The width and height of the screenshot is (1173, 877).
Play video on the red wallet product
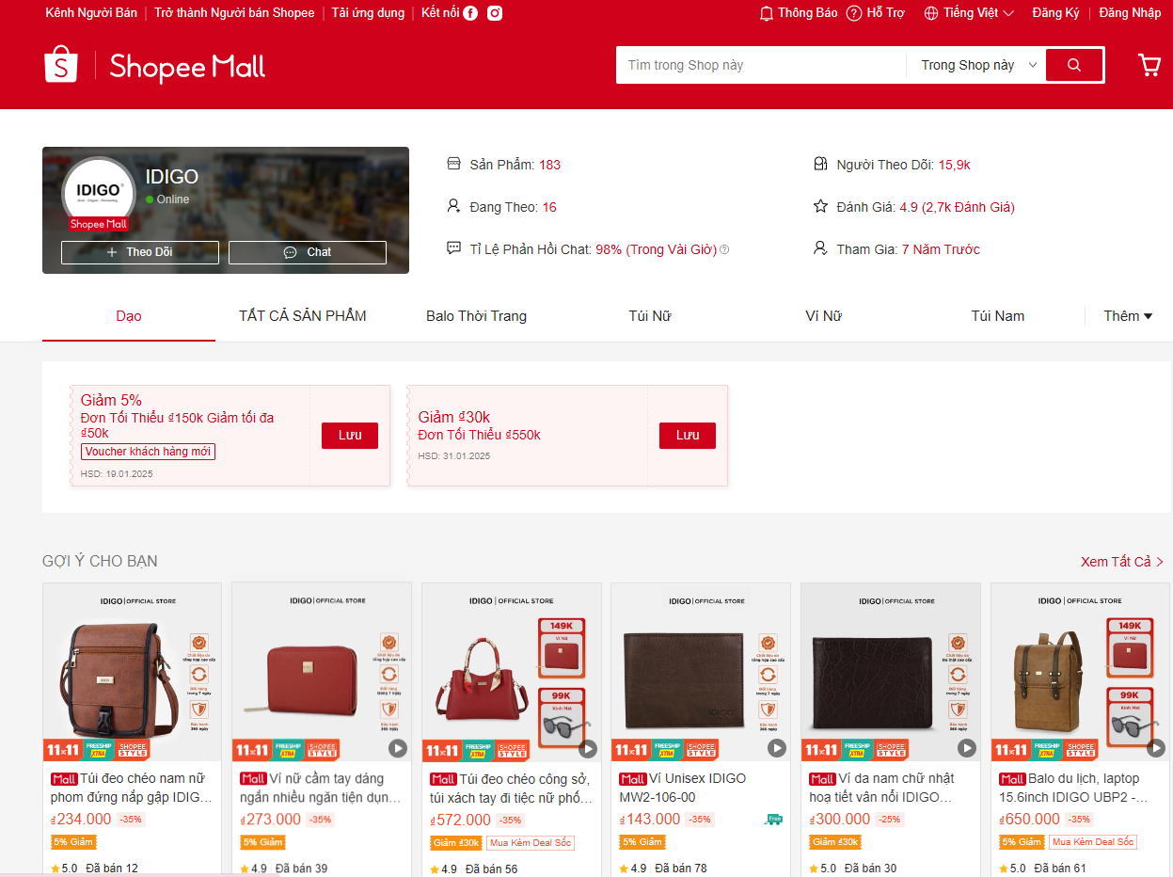click(x=398, y=748)
